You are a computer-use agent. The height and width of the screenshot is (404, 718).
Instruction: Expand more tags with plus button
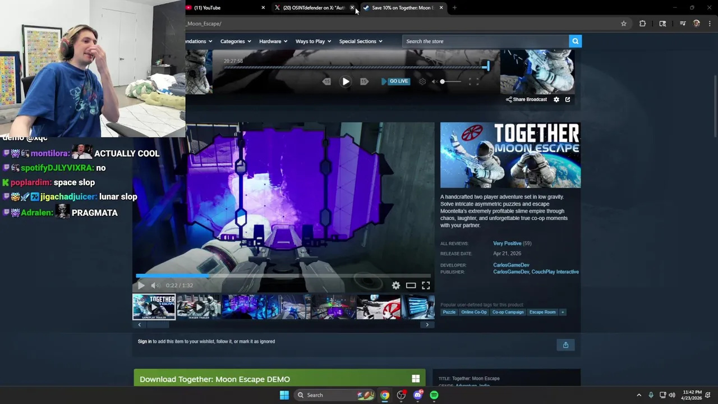[563, 312]
